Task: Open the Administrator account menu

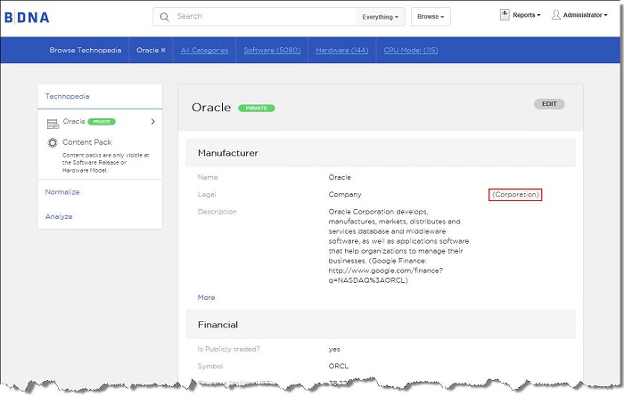Action: 585,15
